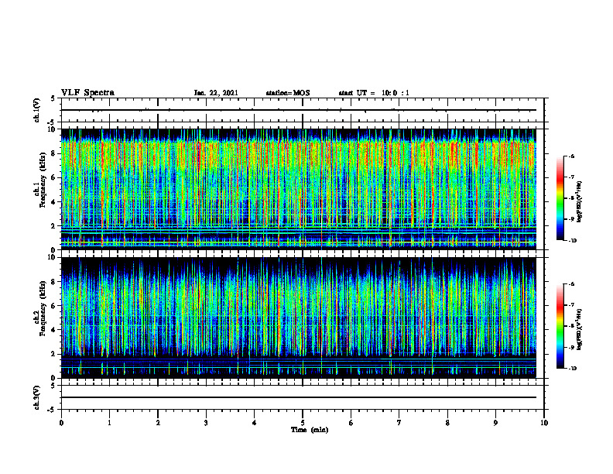Click the '-10' label on ch.2 color bar
Viewport: 613px width, 474px height.
[x=572, y=368]
